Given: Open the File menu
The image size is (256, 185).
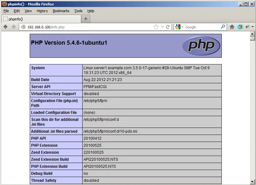Looking at the screenshot, I should click(6, 11).
